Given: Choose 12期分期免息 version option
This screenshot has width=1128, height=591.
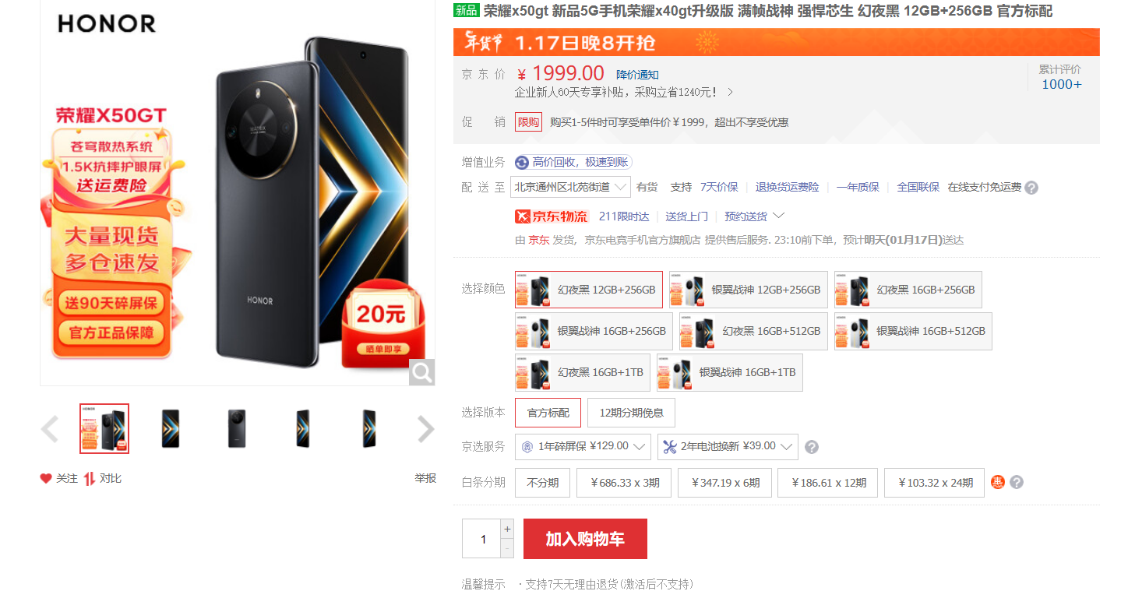Looking at the screenshot, I should [x=631, y=413].
